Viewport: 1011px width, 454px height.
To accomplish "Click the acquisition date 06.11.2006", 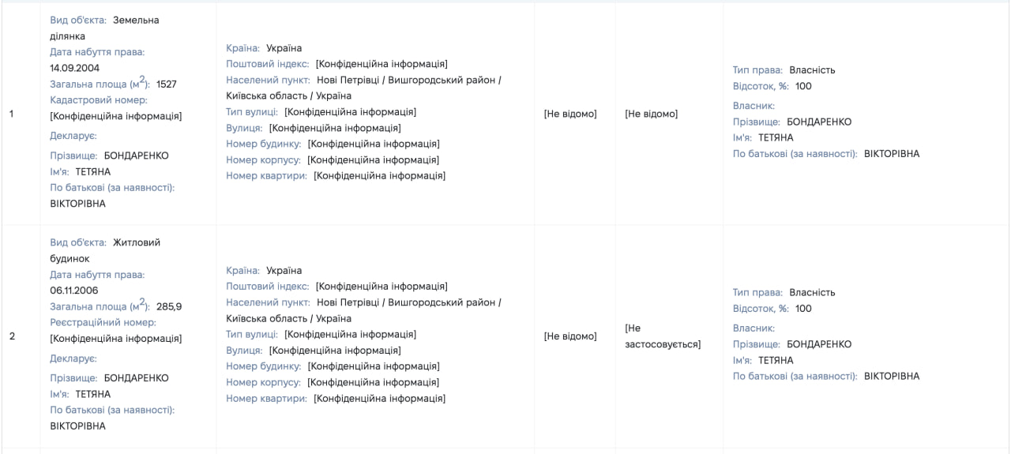I will tap(75, 291).
